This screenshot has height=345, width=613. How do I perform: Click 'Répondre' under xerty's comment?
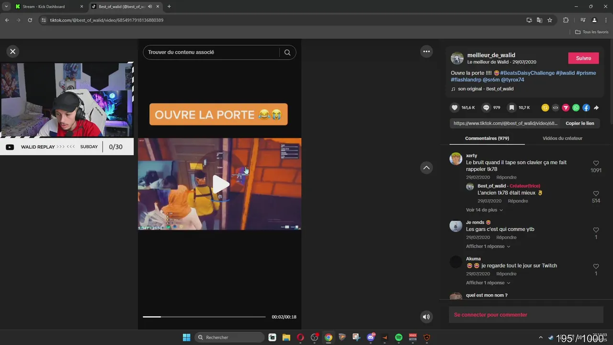click(x=506, y=177)
